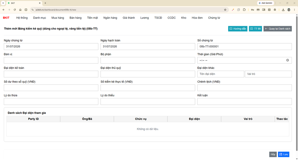Screen dimensions: 298x160
Task: Click the page vertical scrollbar
Action: 297,83
